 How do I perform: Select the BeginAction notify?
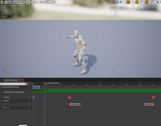coord(75,105)
